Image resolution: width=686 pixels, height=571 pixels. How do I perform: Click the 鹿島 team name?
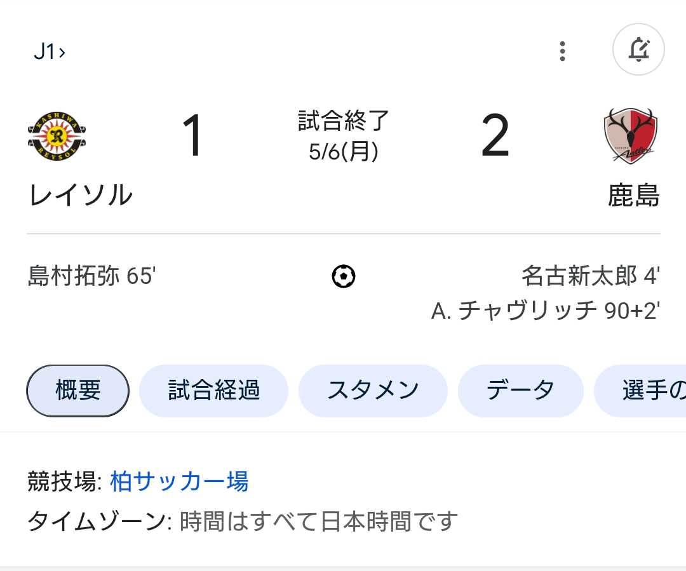click(633, 195)
